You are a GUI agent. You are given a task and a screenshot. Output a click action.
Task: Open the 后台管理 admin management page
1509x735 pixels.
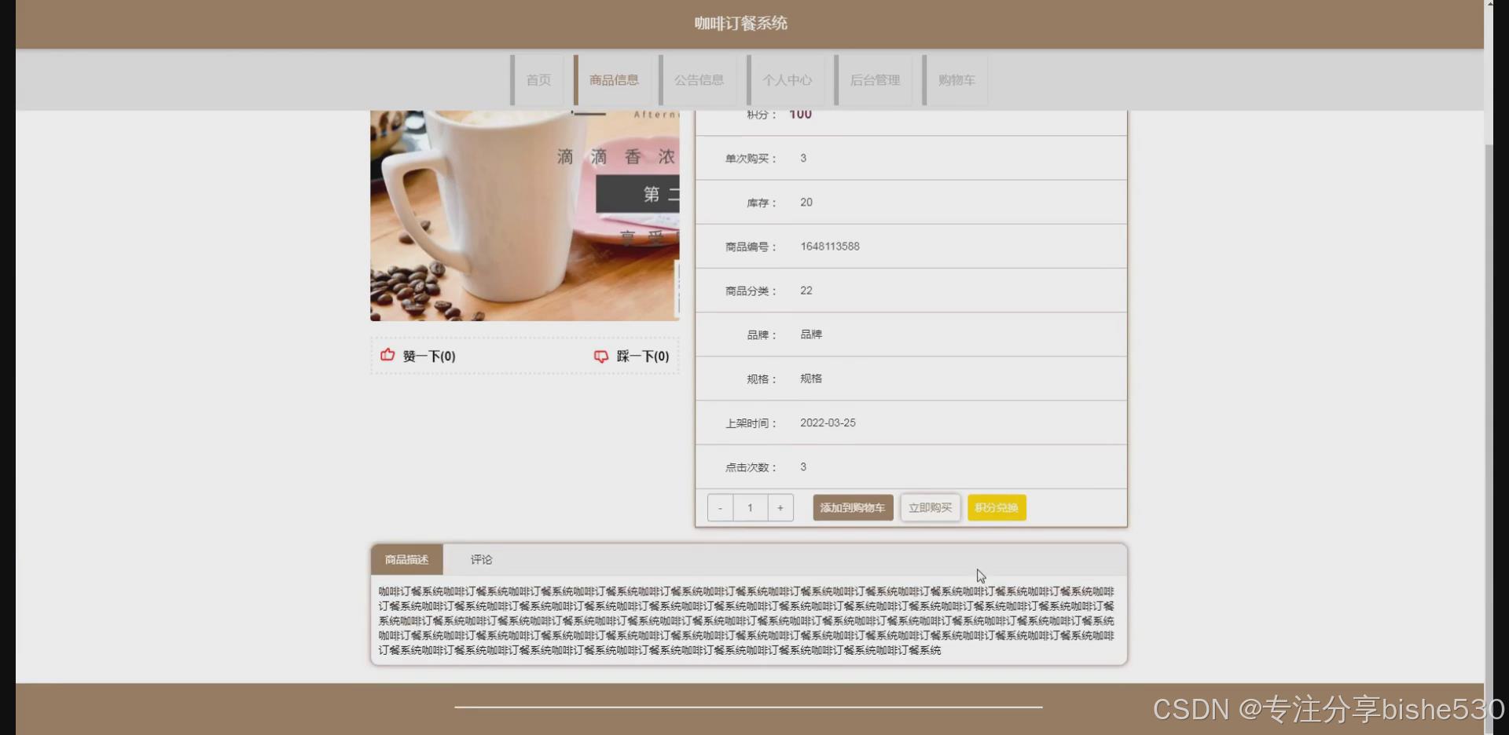[x=875, y=79]
